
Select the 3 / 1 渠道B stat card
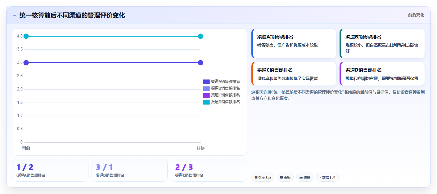pyautogui.click(x=129, y=170)
